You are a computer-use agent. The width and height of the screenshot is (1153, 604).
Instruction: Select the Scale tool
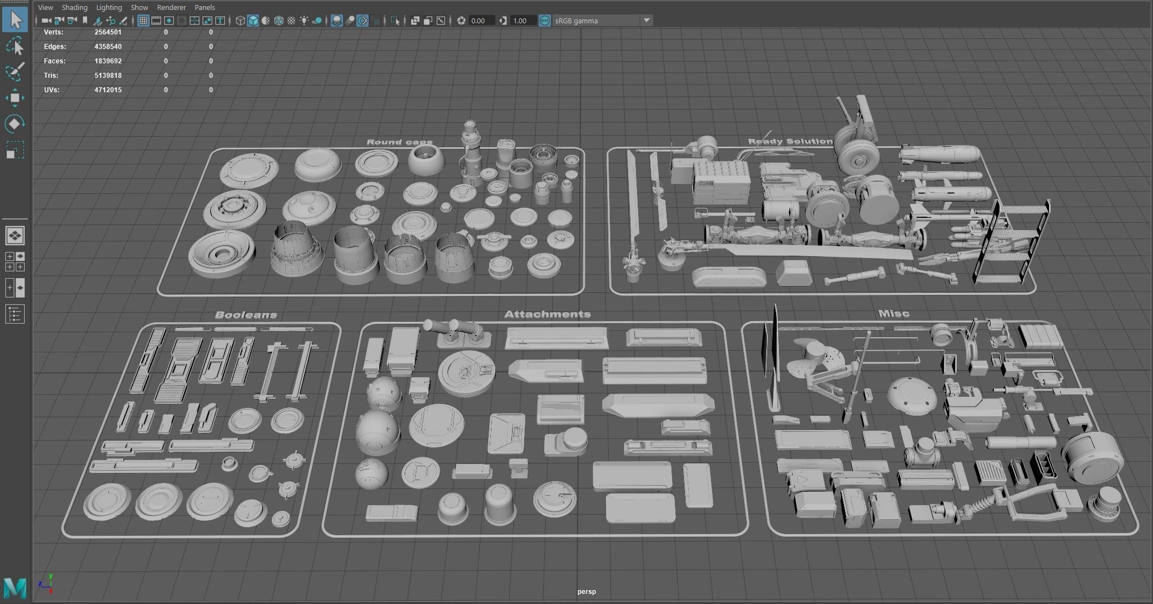tap(15, 150)
